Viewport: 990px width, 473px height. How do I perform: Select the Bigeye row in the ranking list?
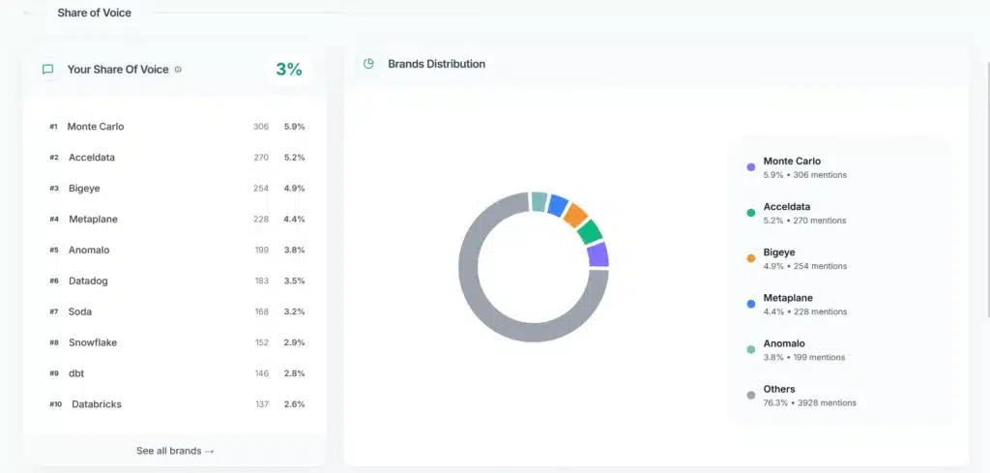[177, 189]
